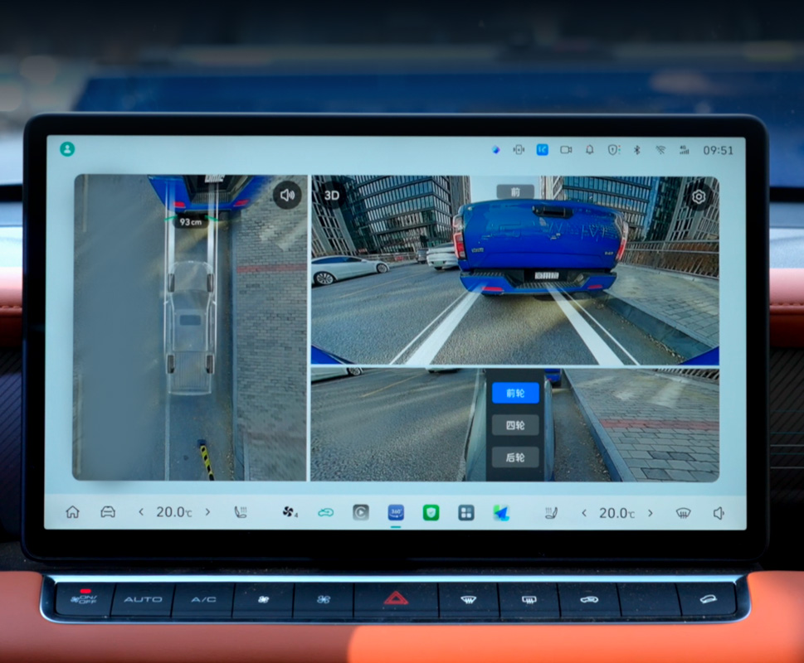804x663 pixels.
Task: Open the volume speaker control
Action: coord(719,513)
